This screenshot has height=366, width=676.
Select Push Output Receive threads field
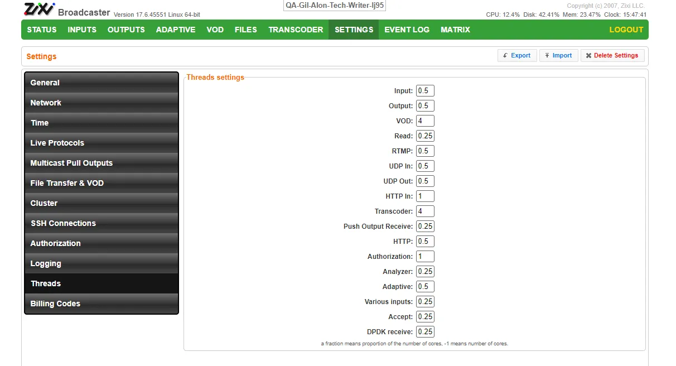(x=425, y=227)
